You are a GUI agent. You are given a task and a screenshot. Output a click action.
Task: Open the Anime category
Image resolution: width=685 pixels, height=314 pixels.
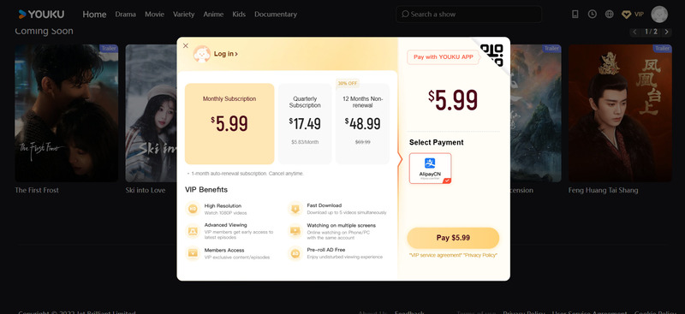[x=213, y=15]
